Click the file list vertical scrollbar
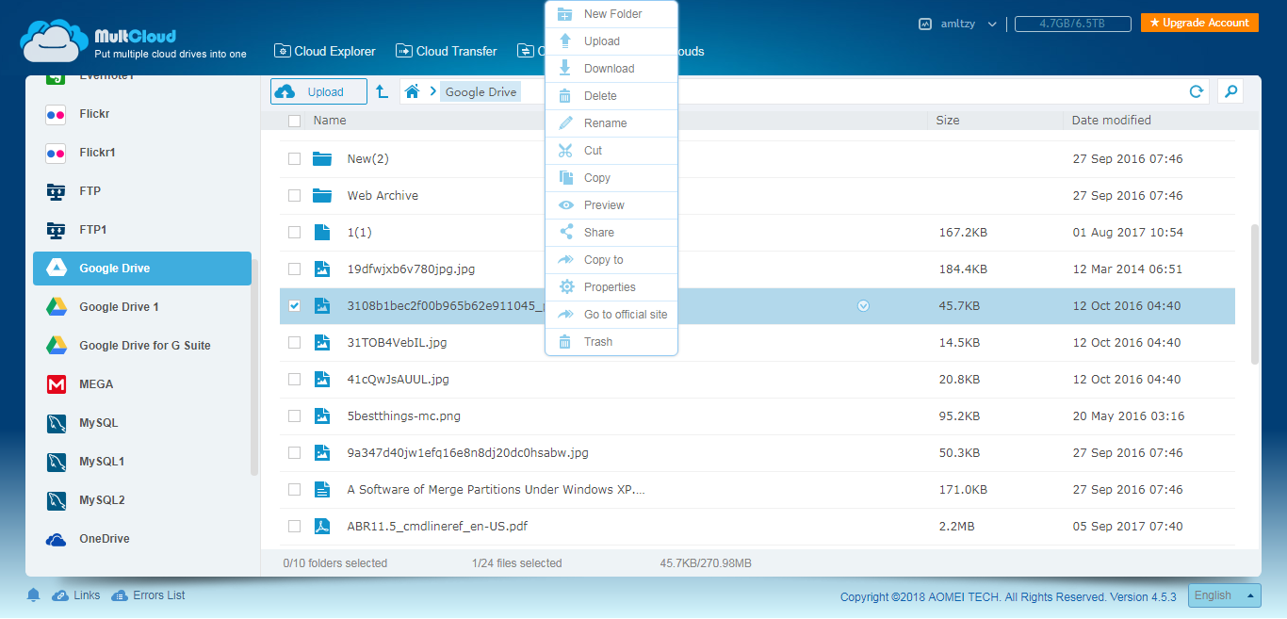Viewport: 1287px width, 619px height. [1253, 292]
